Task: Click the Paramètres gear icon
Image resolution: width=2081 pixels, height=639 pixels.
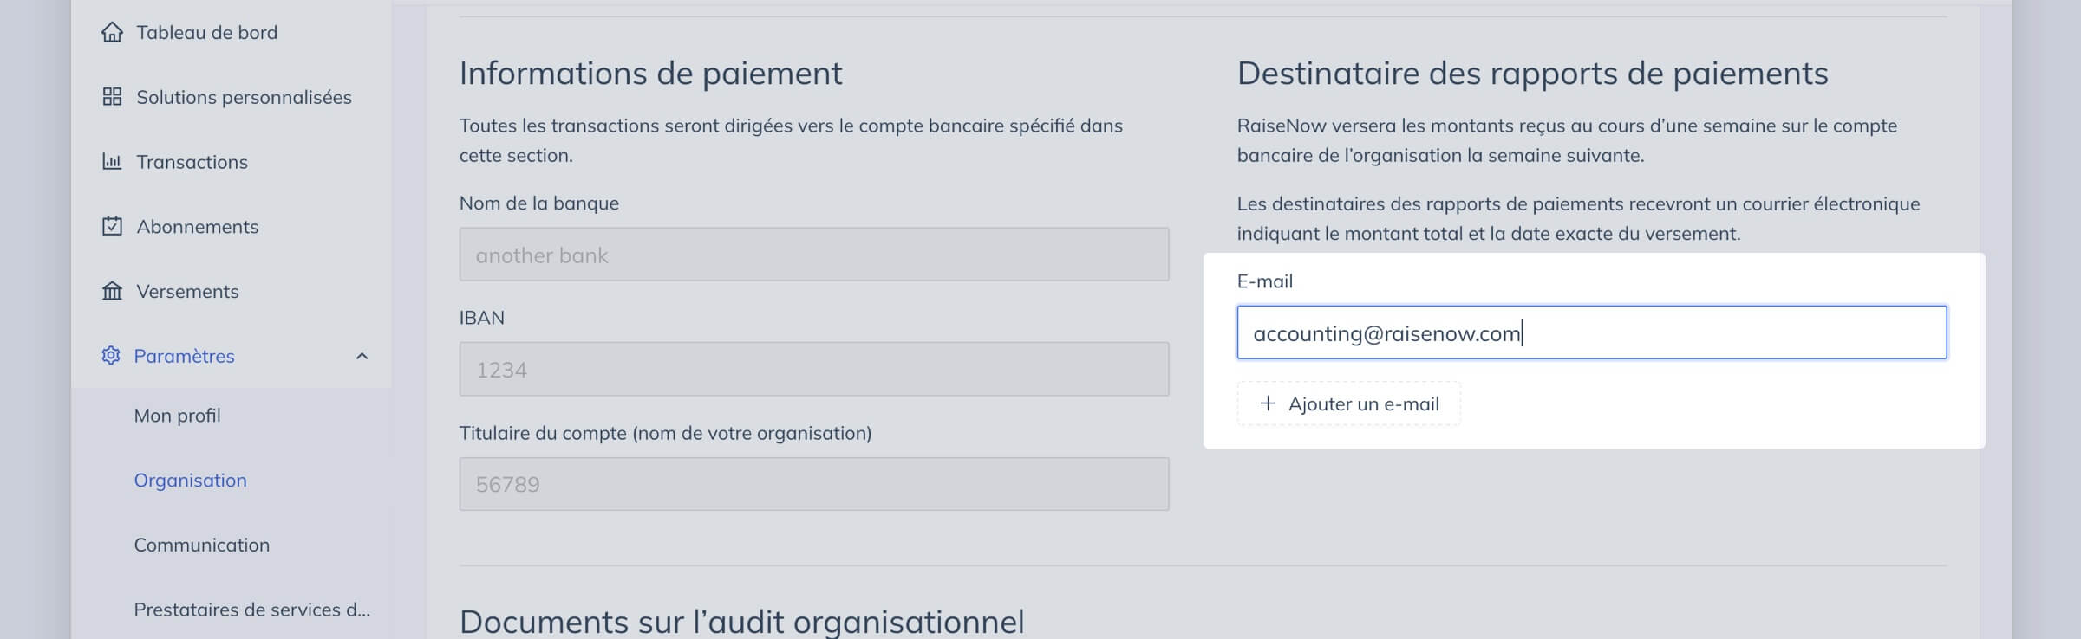Action: click(111, 356)
